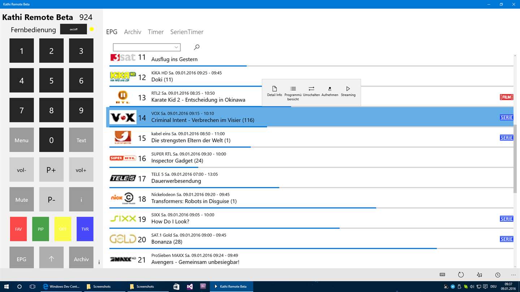
Task: Select SAT.1 Gold channel logo
Action: (x=123, y=239)
